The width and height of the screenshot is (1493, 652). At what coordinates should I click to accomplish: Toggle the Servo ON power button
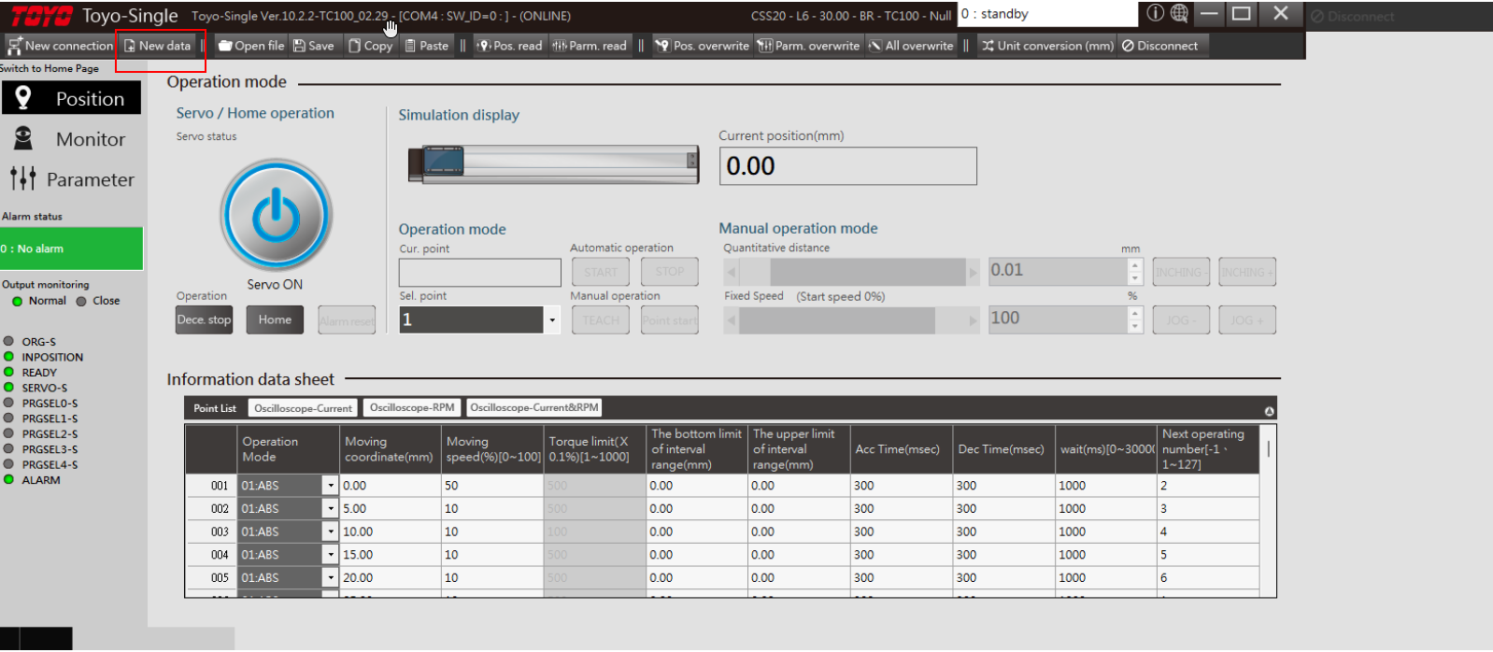pyautogui.click(x=276, y=215)
